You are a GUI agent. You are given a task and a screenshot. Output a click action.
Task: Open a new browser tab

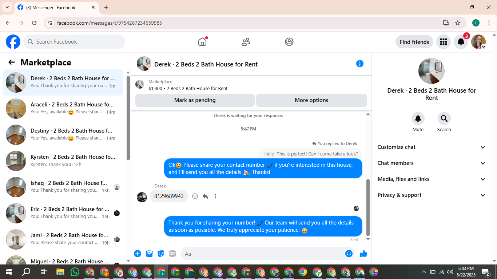tap(106, 7)
